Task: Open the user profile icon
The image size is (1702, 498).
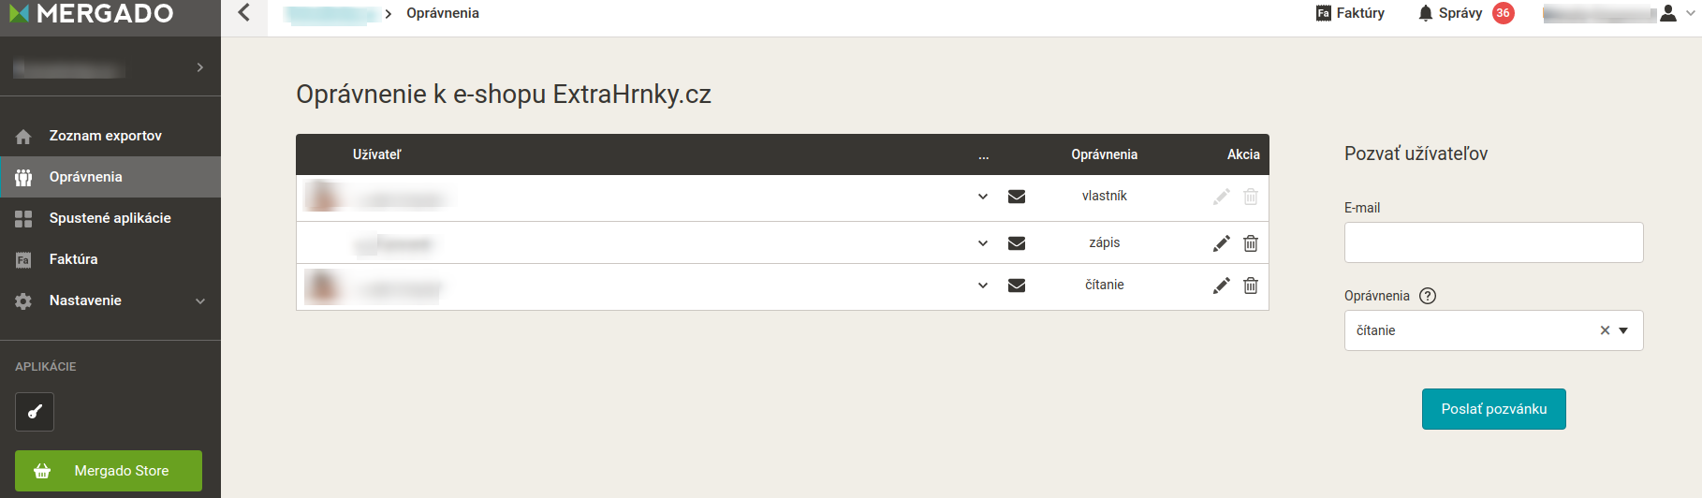Action: 1668,13
